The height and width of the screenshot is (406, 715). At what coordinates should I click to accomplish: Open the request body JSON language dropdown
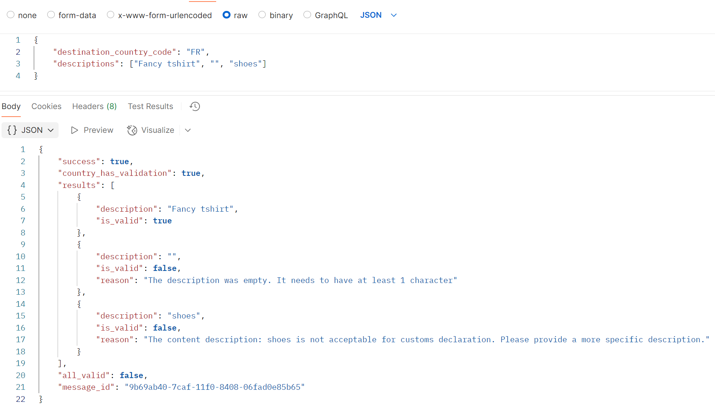378,15
